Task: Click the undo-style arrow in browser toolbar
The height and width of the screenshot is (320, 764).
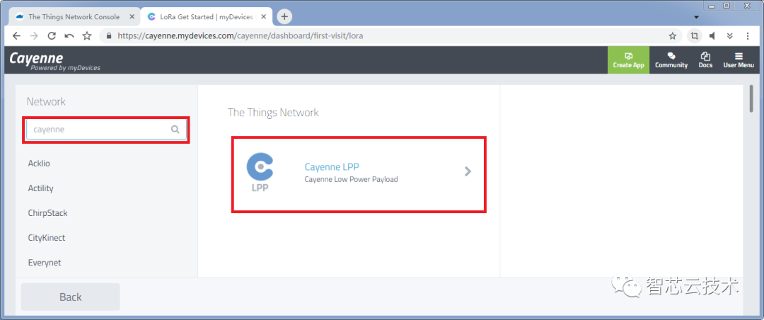Action: click(69, 35)
